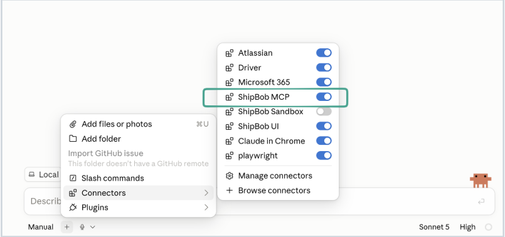The width and height of the screenshot is (505, 237).
Task: Disable the Microsoft 365 connector switch
Action: click(324, 82)
